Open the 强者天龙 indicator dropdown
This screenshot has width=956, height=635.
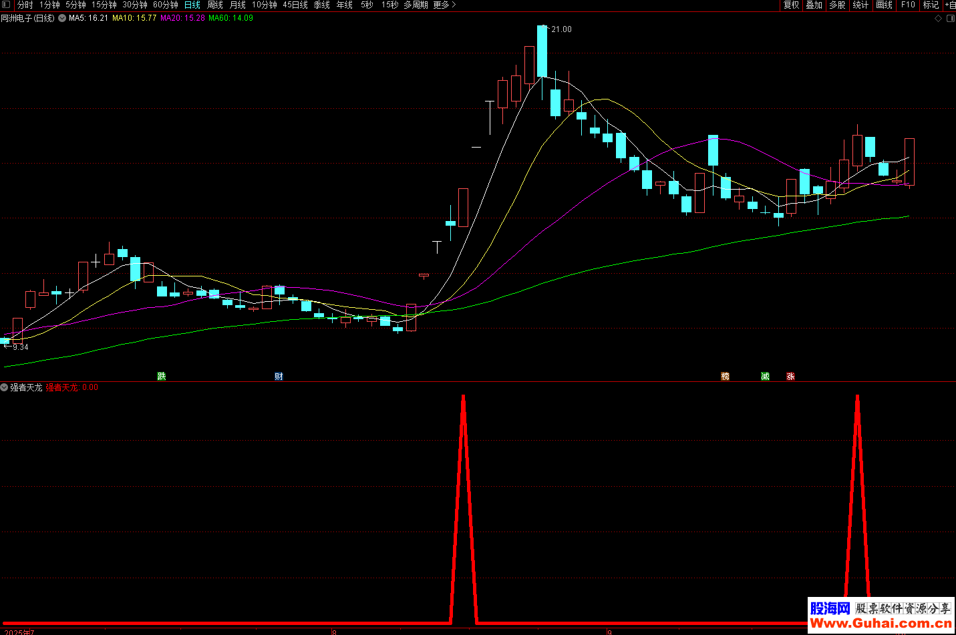(x=5, y=387)
